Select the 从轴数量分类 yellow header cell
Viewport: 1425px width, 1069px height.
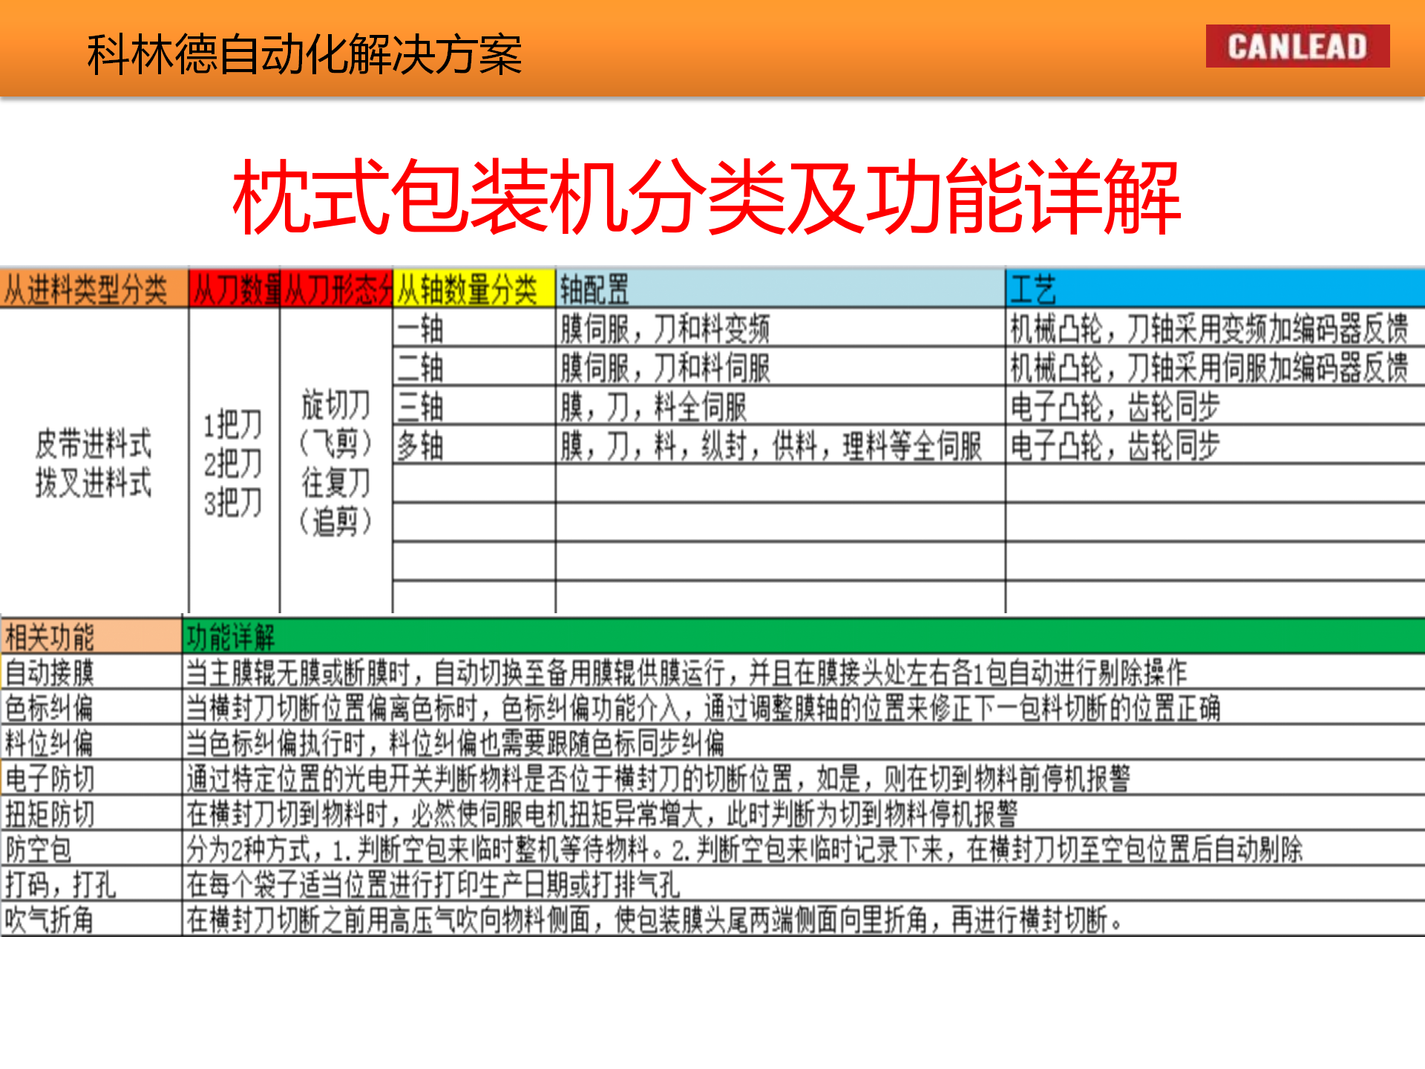tap(474, 289)
